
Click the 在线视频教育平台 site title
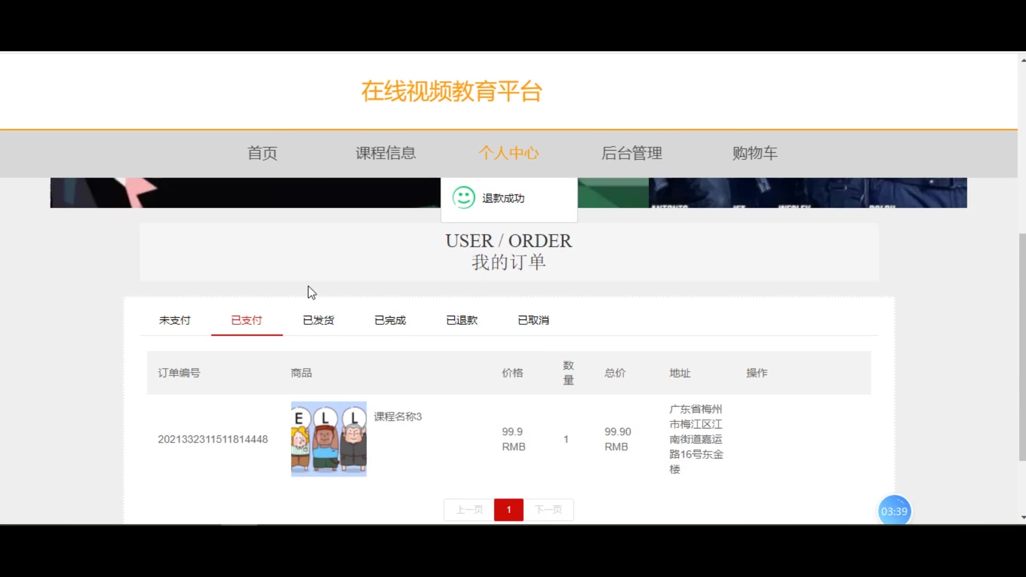(x=452, y=91)
